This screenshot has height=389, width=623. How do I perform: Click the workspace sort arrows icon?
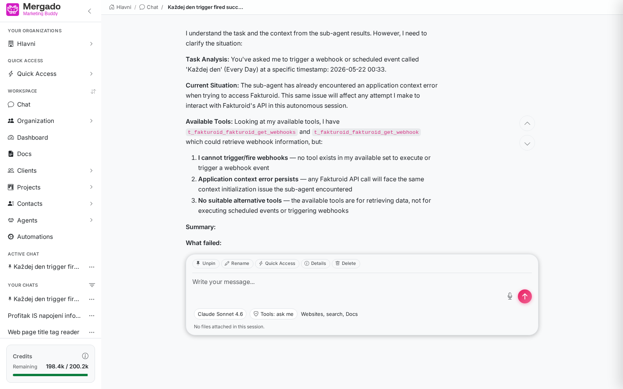[93, 91]
